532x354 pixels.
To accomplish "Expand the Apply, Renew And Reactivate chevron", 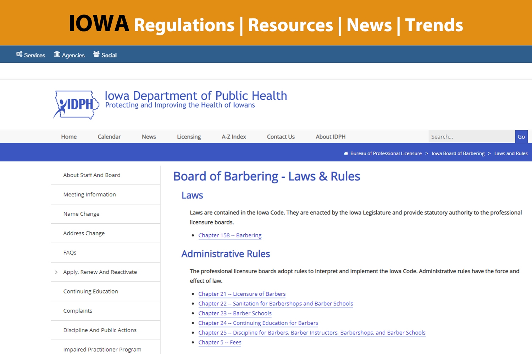I will (x=56, y=272).
